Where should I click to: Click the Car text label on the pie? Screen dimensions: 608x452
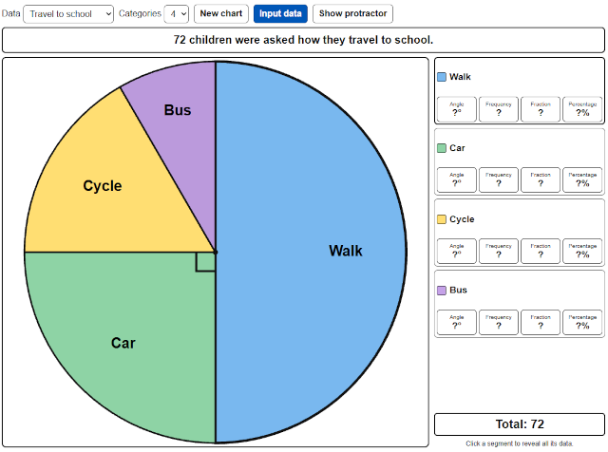[123, 343]
